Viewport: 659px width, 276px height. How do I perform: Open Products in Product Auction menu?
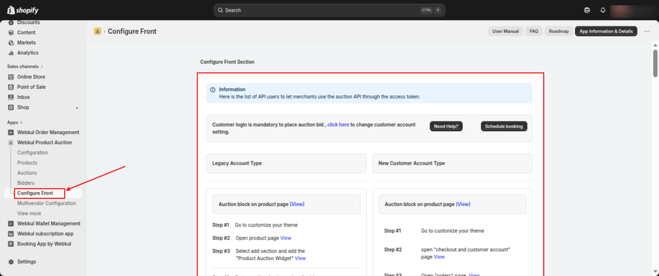click(27, 162)
